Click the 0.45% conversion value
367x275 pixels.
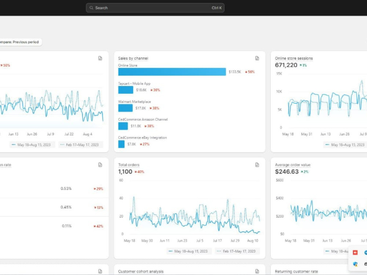coord(66,207)
